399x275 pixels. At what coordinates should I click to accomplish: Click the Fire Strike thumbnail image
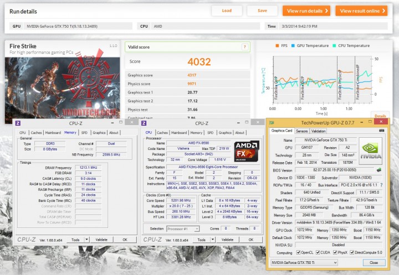[62, 87]
